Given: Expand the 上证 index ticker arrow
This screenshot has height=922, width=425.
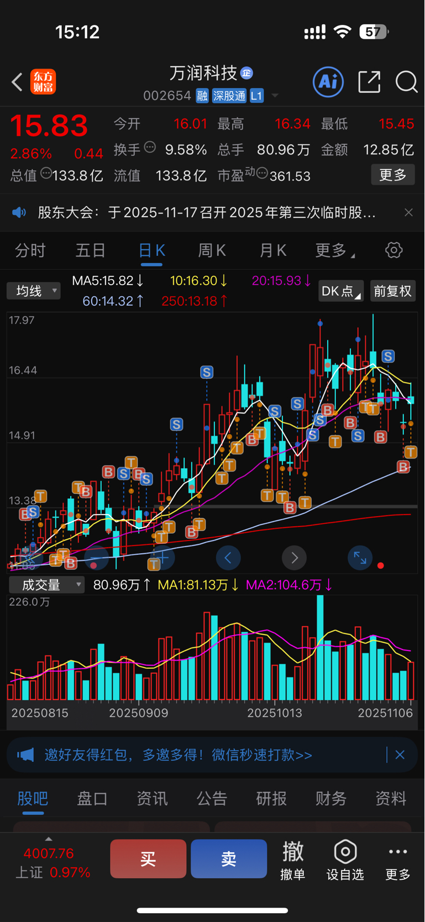Looking at the screenshot, I should point(49,839).
